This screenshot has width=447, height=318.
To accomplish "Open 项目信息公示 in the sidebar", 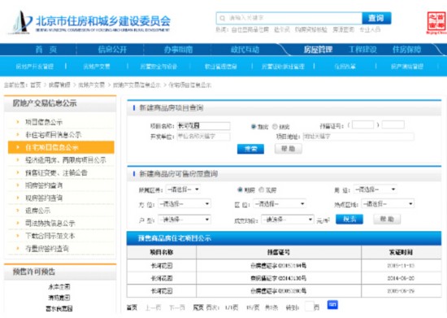I will tap(44, 122).
